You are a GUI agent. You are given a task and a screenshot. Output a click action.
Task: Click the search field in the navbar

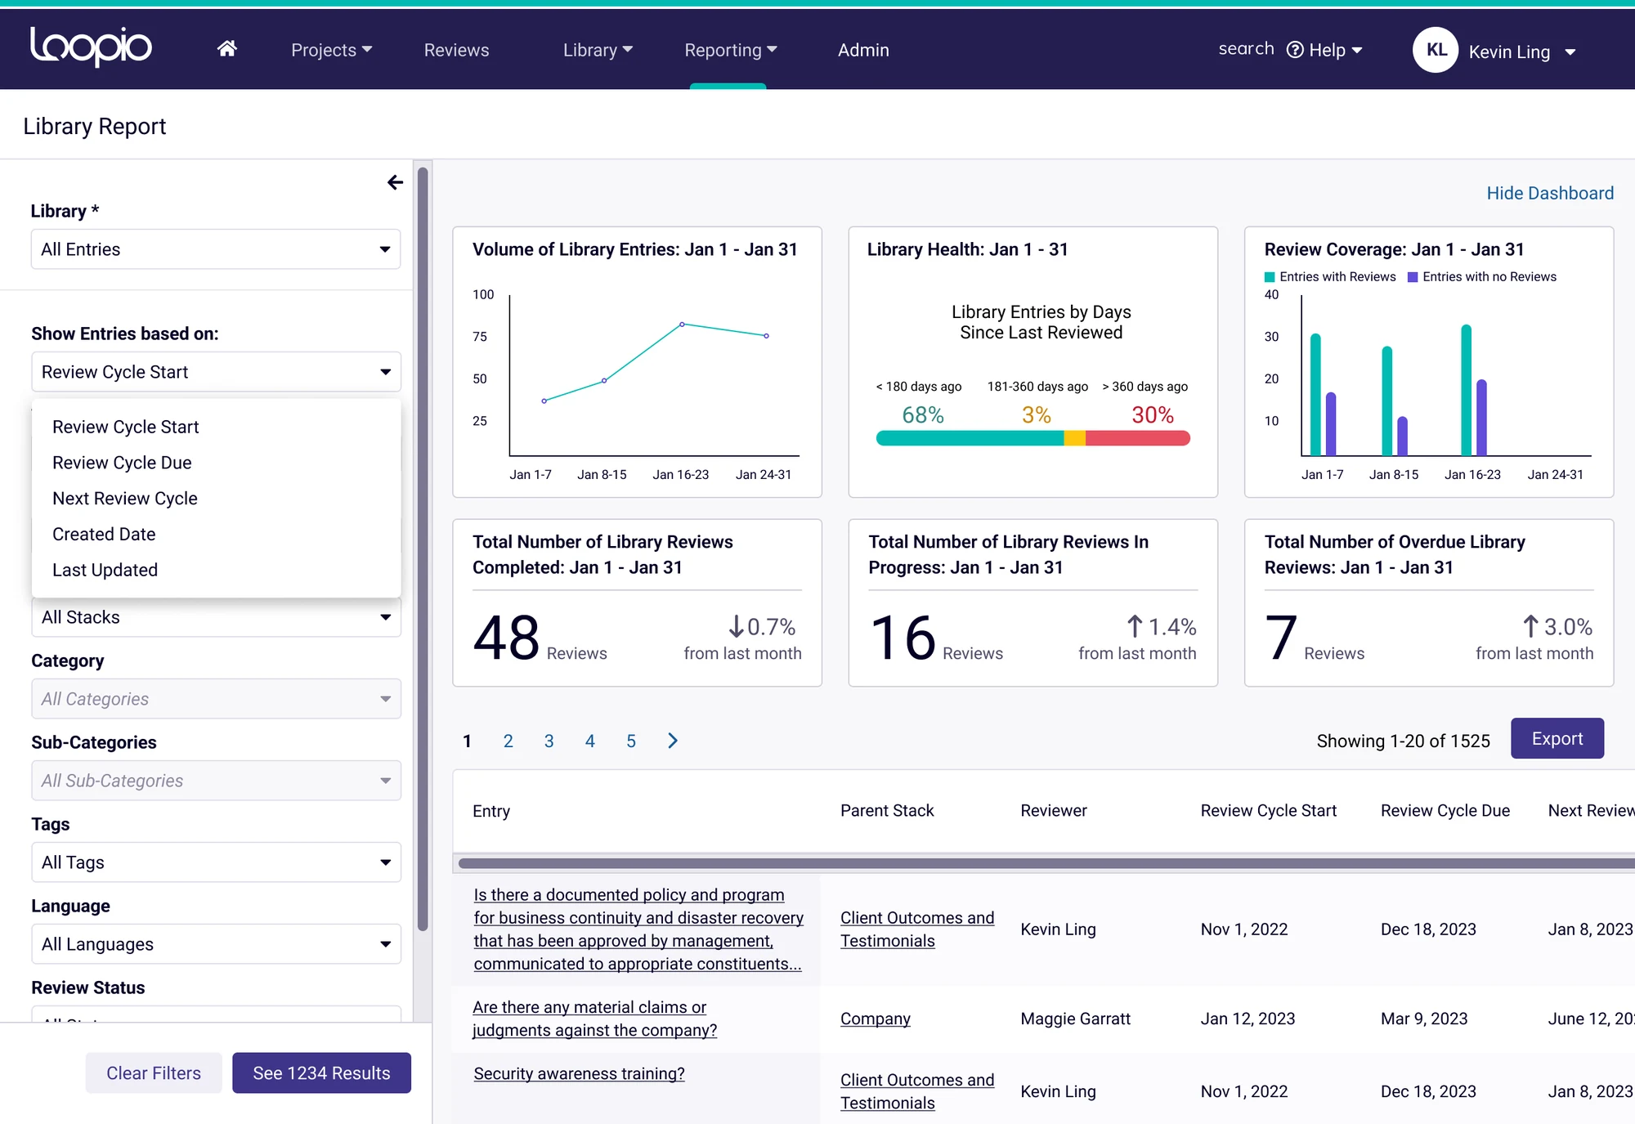1246,49
